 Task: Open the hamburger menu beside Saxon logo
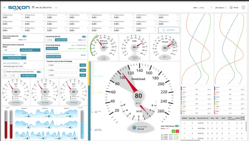click(4, 7)
